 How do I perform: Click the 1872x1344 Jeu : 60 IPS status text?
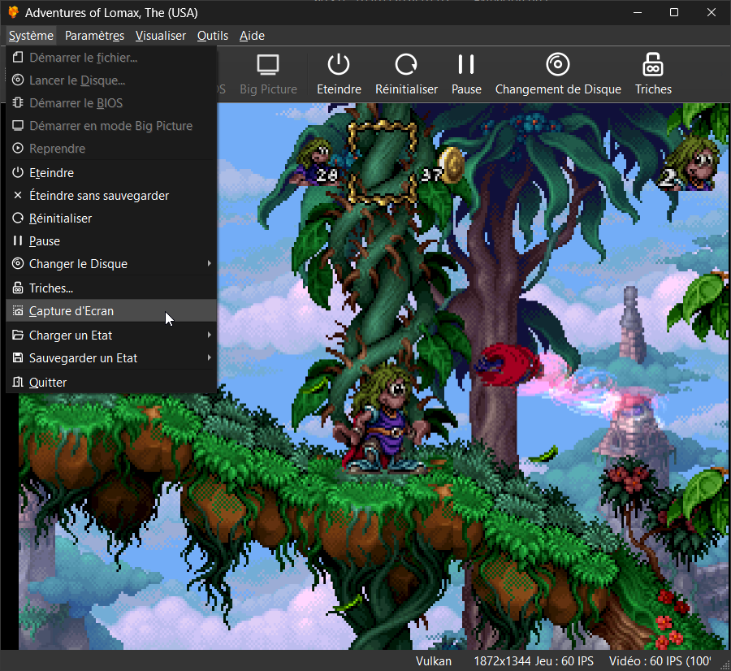(534, 661)
